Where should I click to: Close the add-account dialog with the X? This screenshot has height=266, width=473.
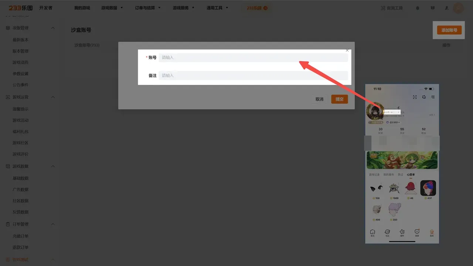[x=347, y=50]
